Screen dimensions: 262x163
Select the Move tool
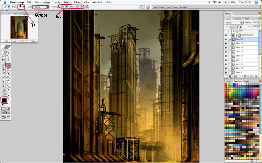8,52
